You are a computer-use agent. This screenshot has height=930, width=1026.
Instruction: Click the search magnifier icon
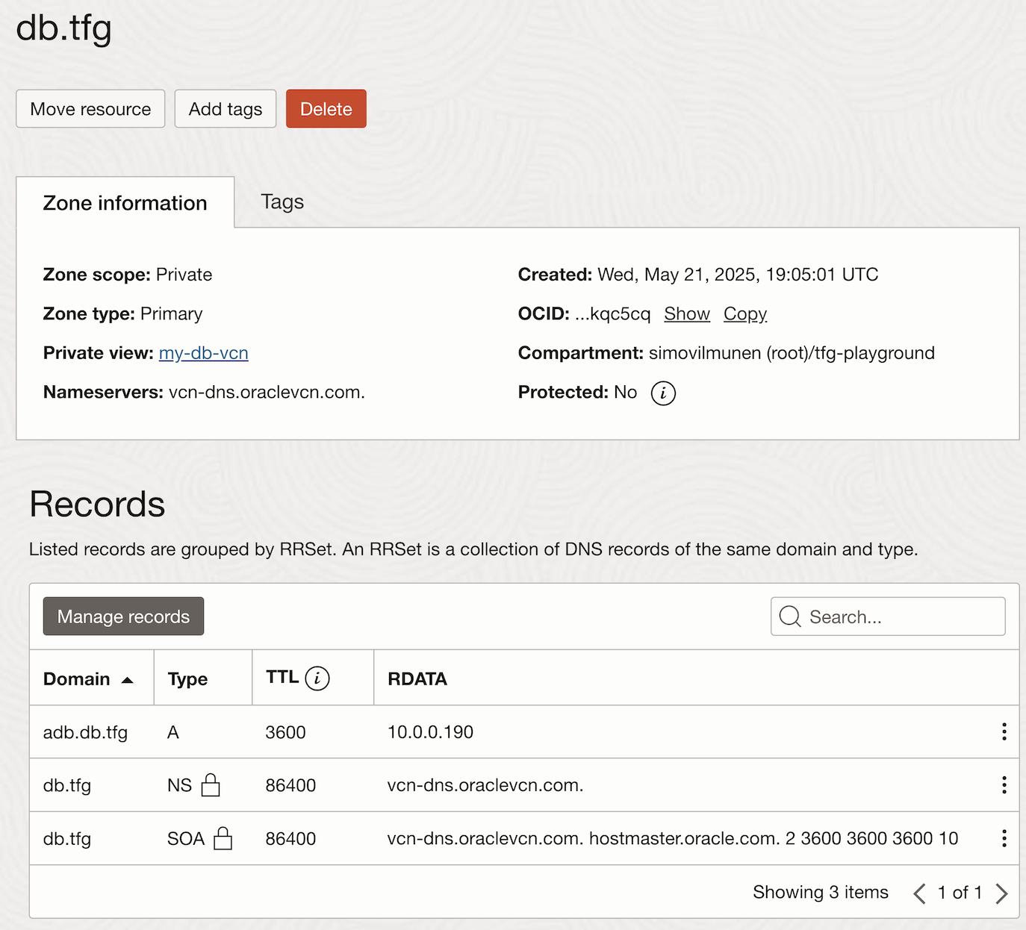point(789,617)
